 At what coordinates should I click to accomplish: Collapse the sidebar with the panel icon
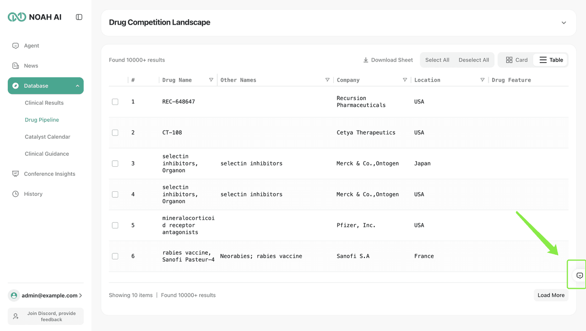click(x=79, y=16)
